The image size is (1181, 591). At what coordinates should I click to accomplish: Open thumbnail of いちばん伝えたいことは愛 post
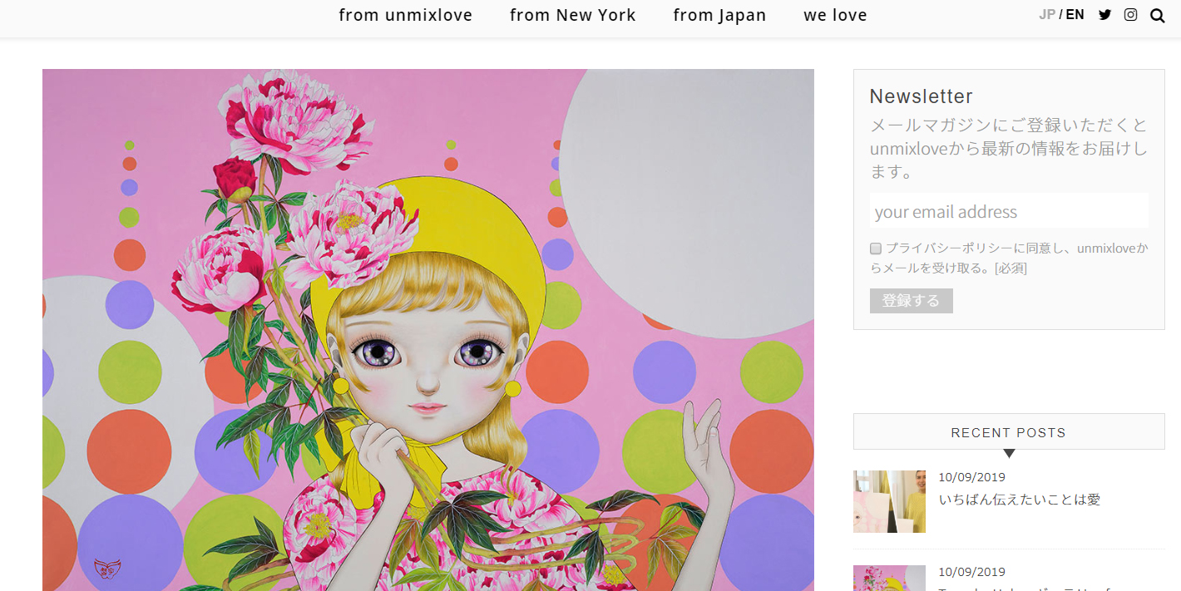click(x=889, y=501)
